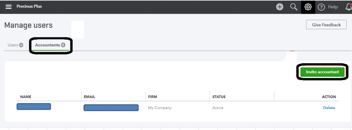Sort by the EMAIL column header
The height and width of the screenshot is (130, 352).
(89, 97)
